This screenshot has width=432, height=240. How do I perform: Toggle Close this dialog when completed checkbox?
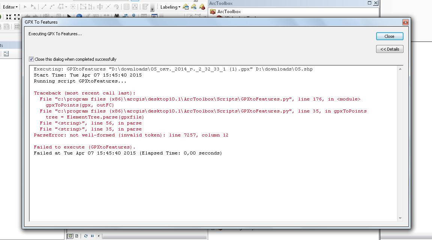click(31, 59)
